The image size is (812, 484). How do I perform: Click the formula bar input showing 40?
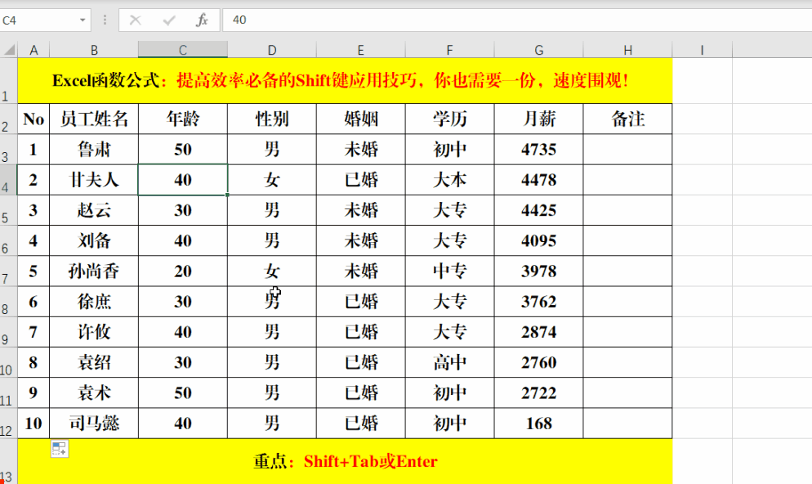click(x=517, y=20)
